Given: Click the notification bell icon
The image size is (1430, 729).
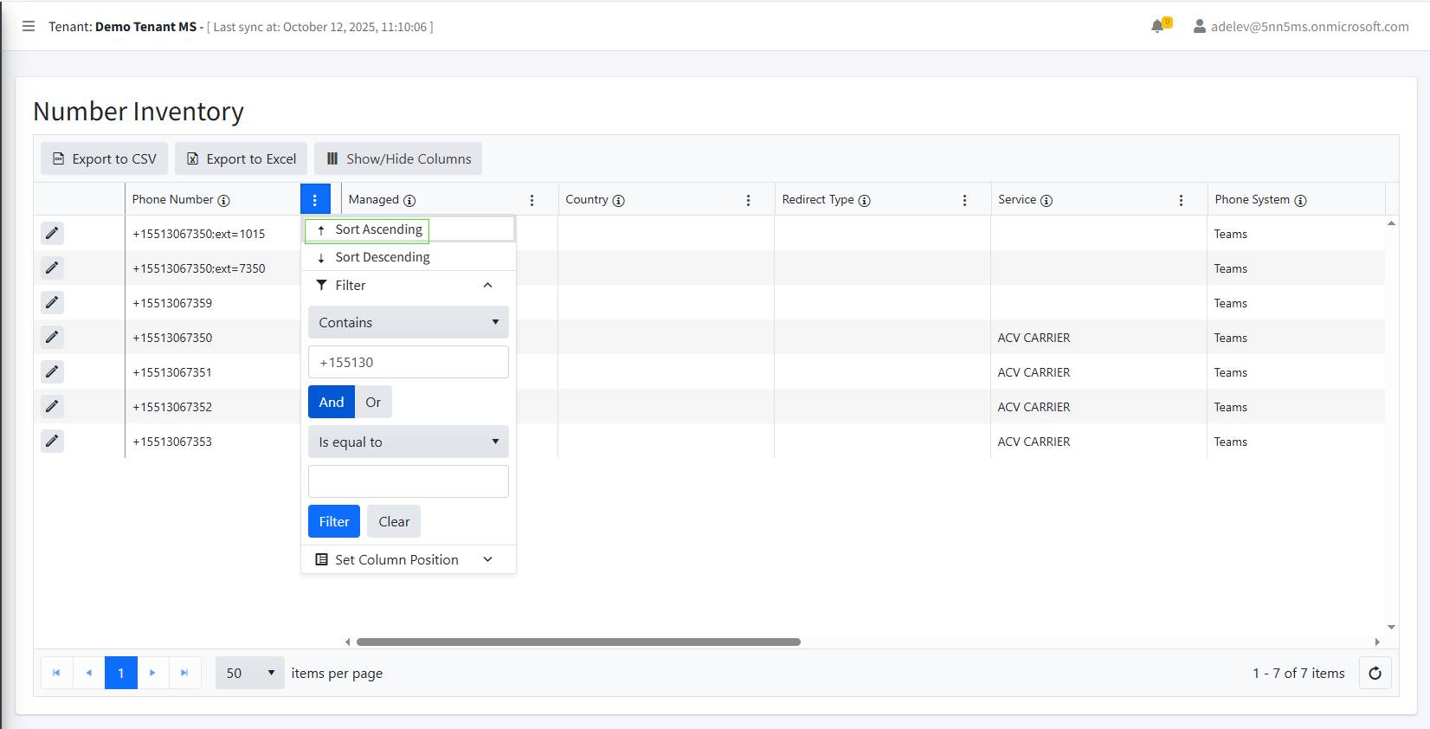Looking at the screenshot, I should coord(1157,26).
